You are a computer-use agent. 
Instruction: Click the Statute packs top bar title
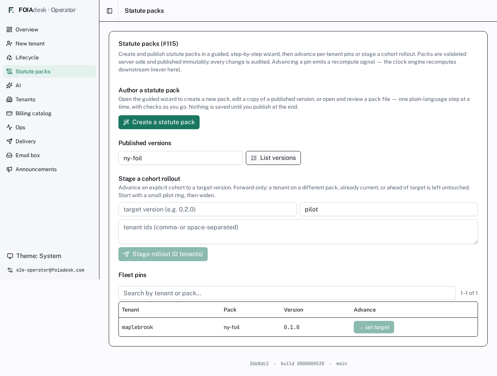coord(144,11)
